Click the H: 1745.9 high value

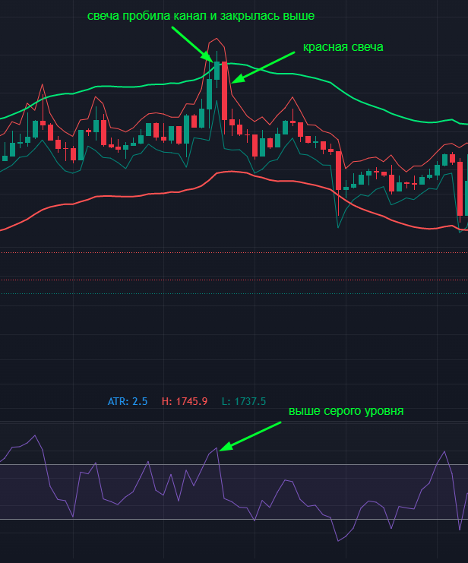coord(185,401)
